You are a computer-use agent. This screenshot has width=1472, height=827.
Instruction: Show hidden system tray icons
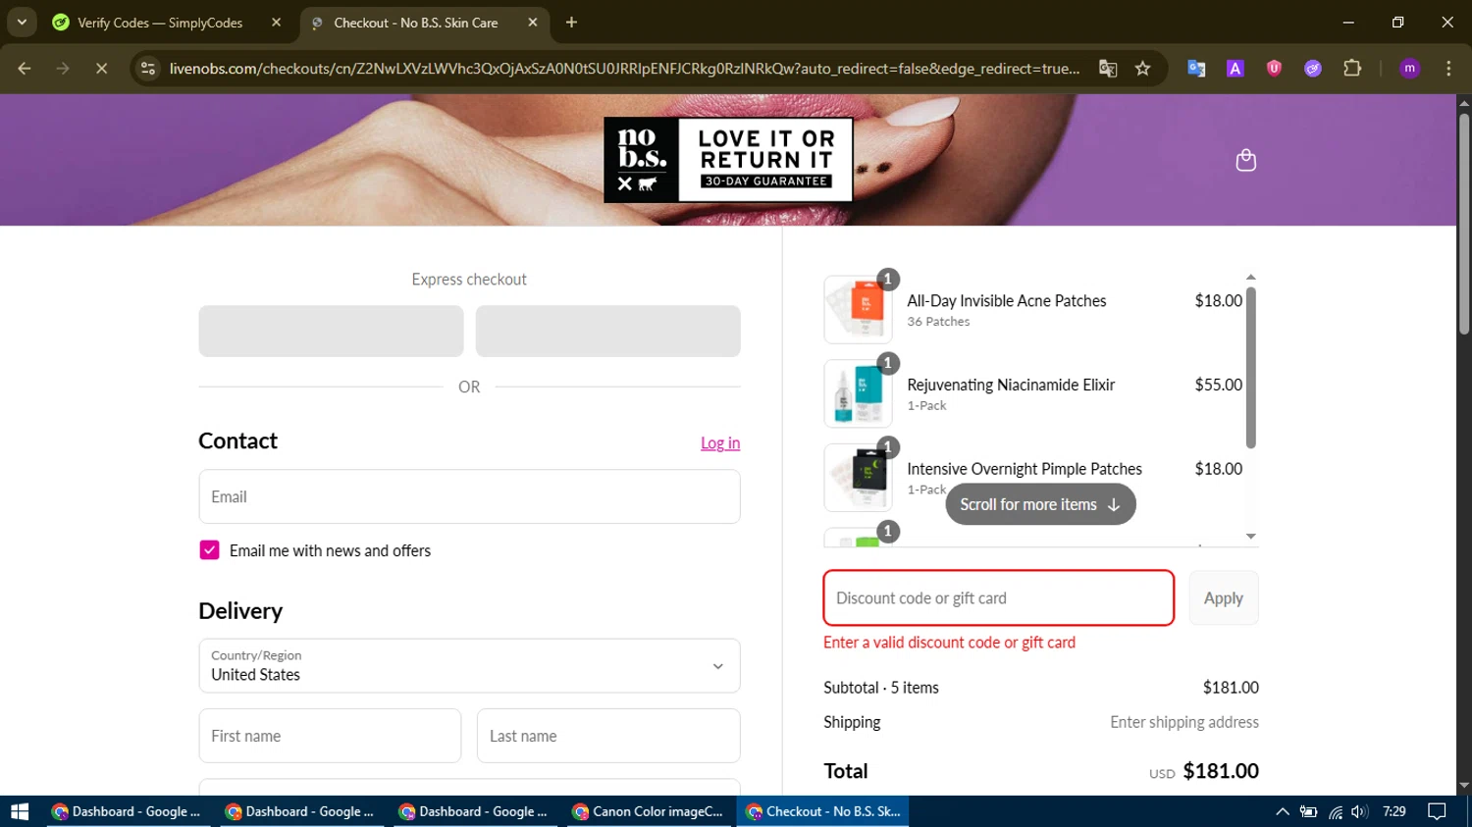[x=1283, y=811]
